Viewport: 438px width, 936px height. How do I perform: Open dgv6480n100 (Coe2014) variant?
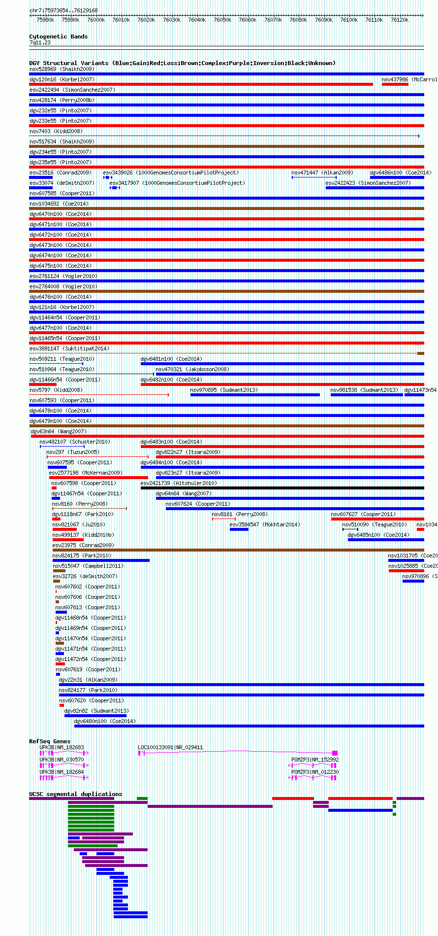click(x=105, y=721)
